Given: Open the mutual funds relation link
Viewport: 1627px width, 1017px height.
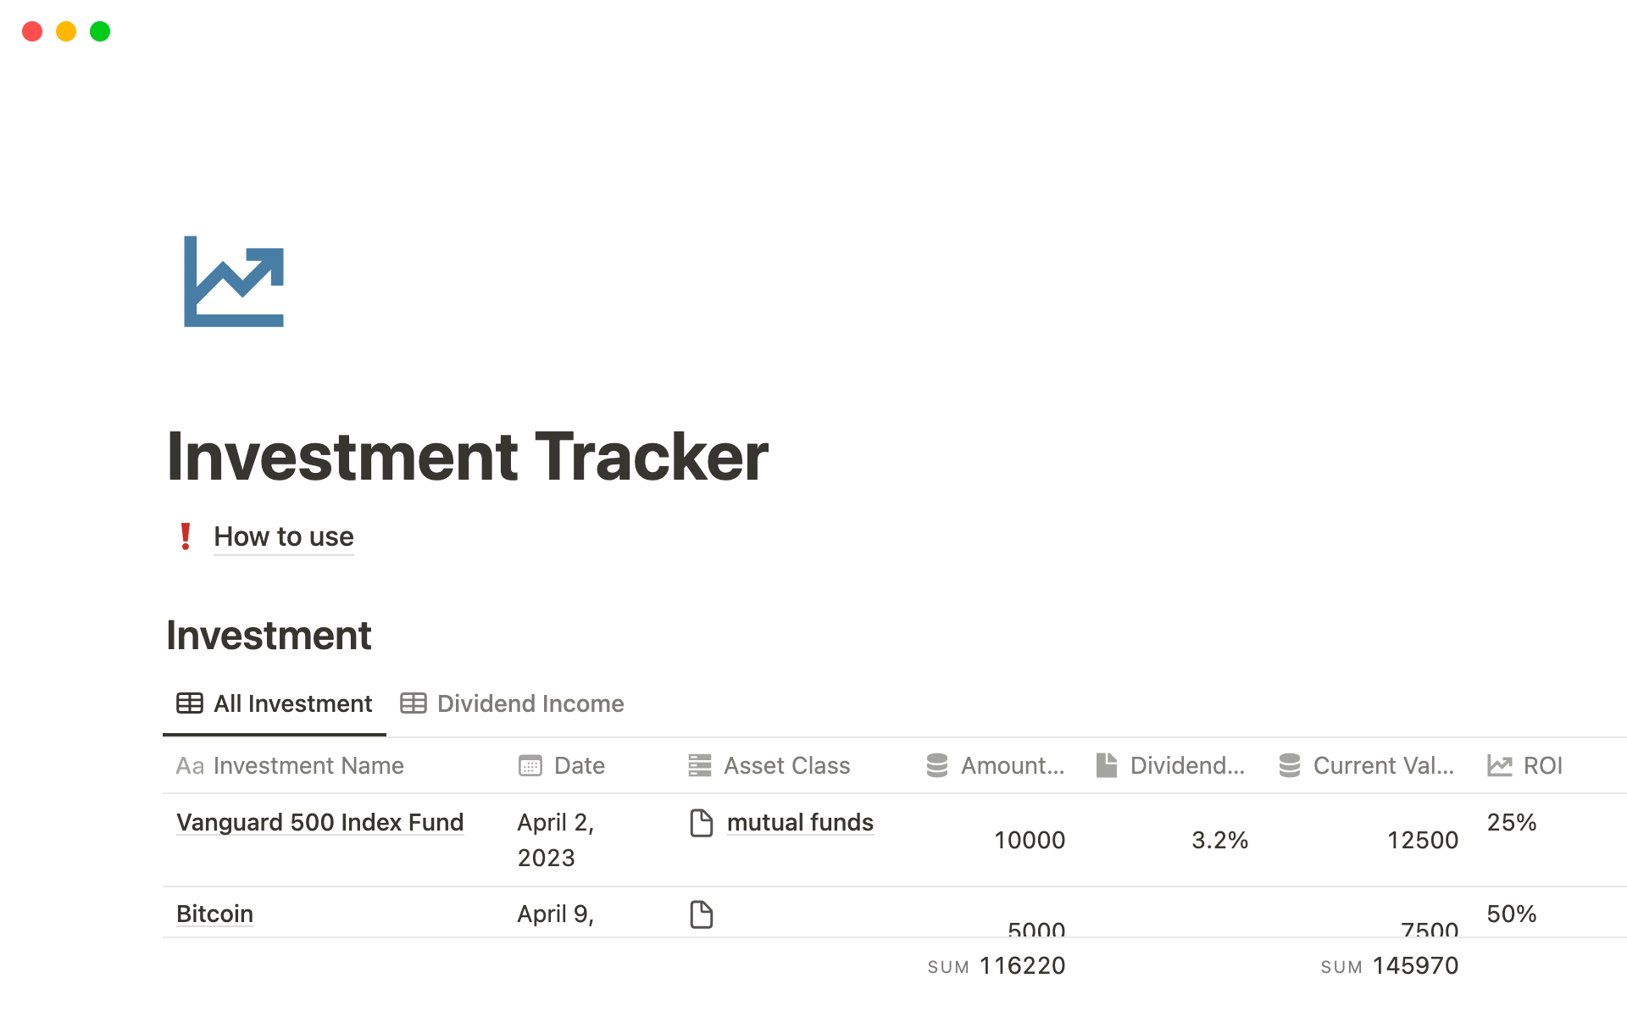Looking at the screenshot, I should (x=800, y=823).
